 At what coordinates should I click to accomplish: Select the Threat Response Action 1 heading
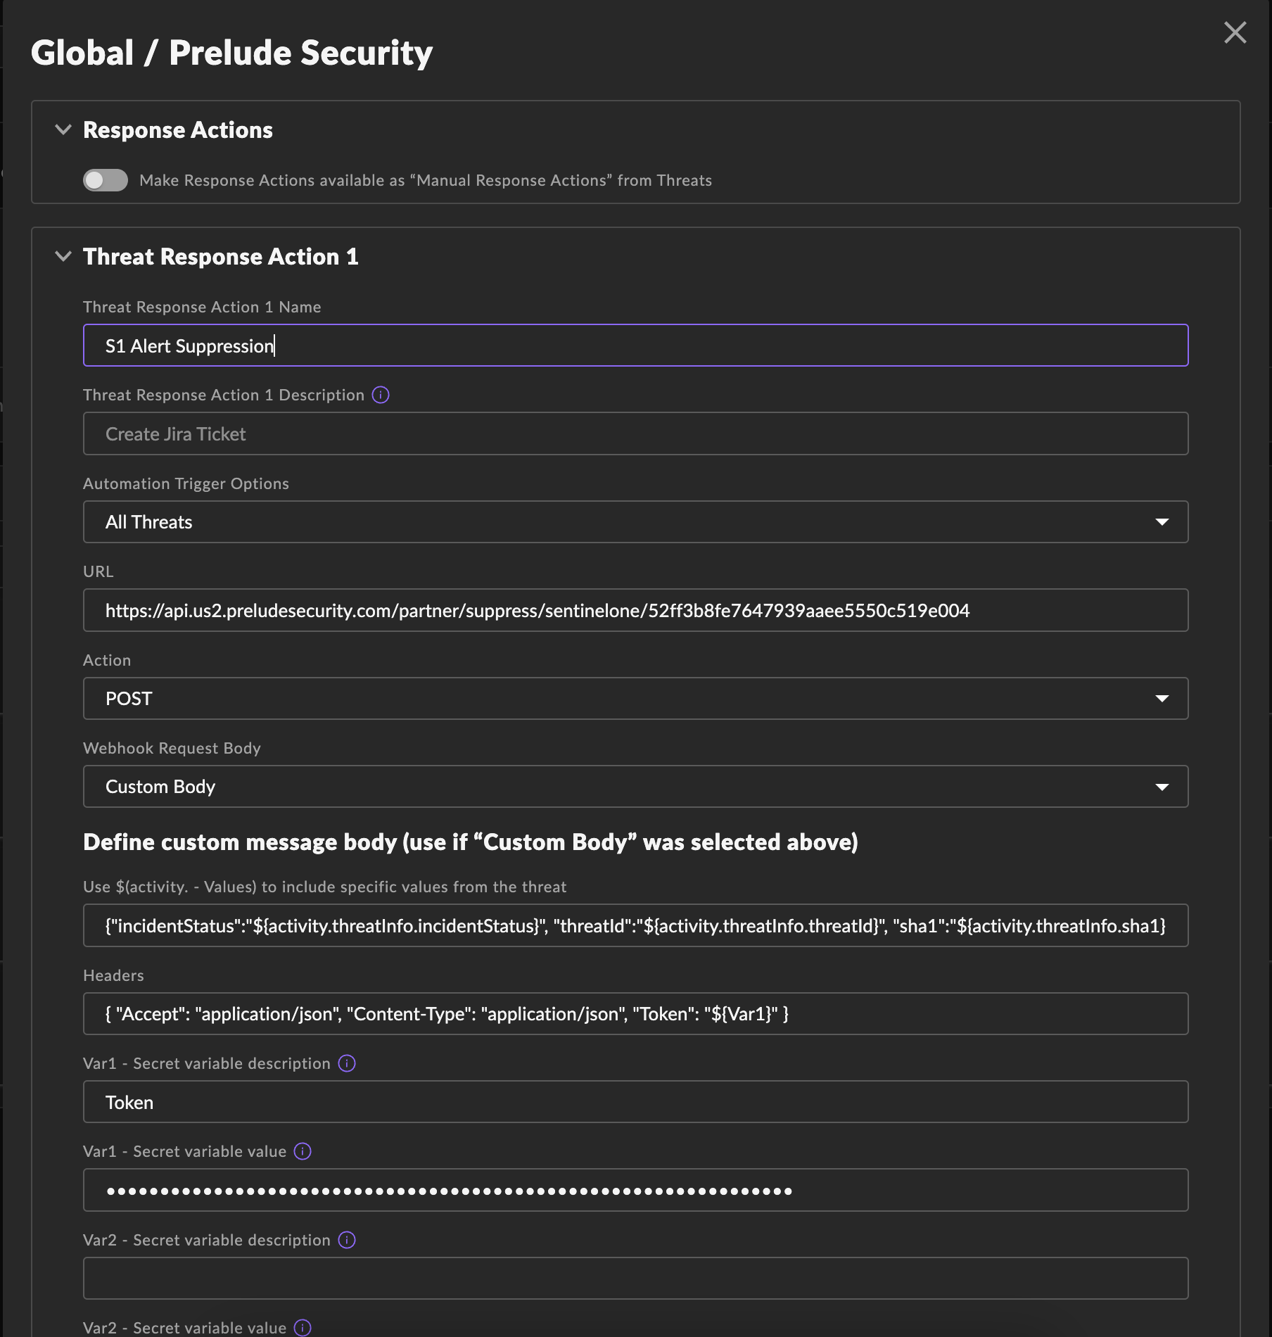pos(220,256)
